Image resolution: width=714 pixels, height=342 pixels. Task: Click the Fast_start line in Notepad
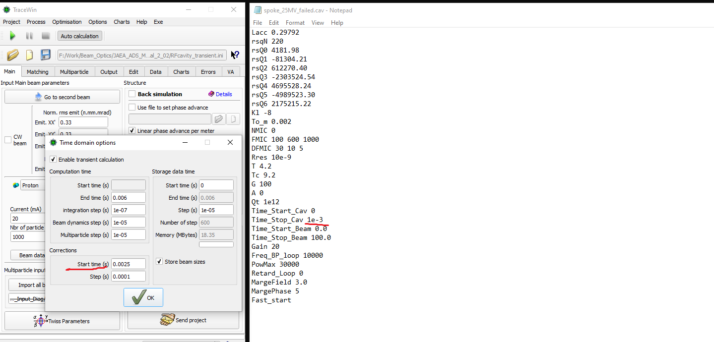pyautogui.click(x=271, y=300)
